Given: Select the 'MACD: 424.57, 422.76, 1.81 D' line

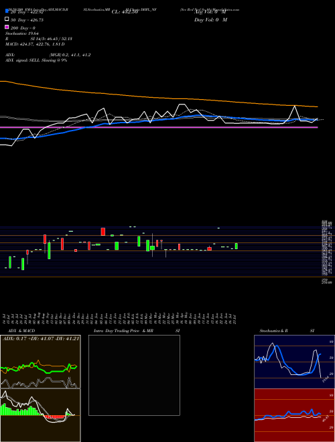Looking at the screenshot, I should click(x=35, y=44).
